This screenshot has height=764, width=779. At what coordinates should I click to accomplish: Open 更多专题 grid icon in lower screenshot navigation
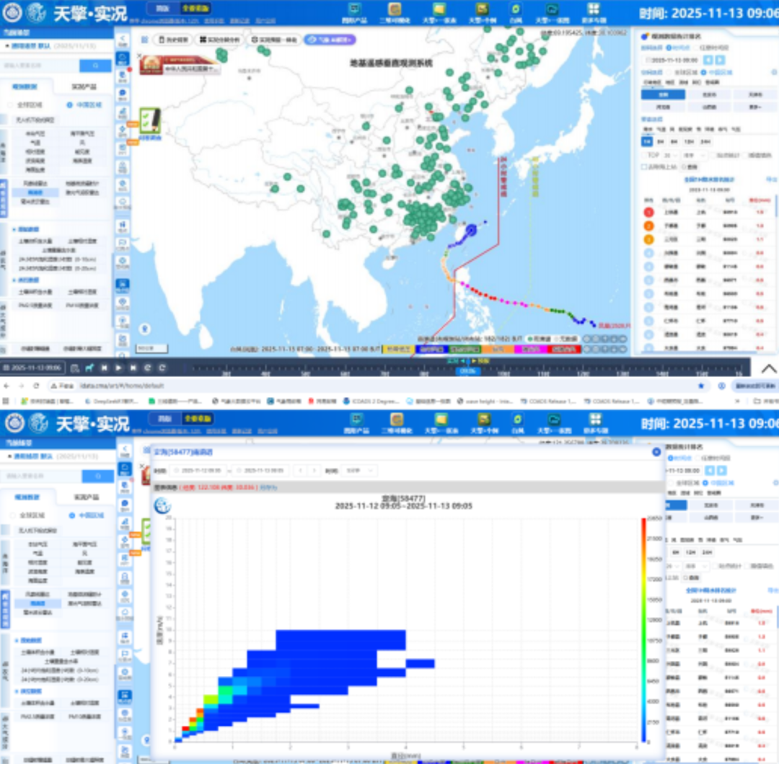tap(596, 423)
